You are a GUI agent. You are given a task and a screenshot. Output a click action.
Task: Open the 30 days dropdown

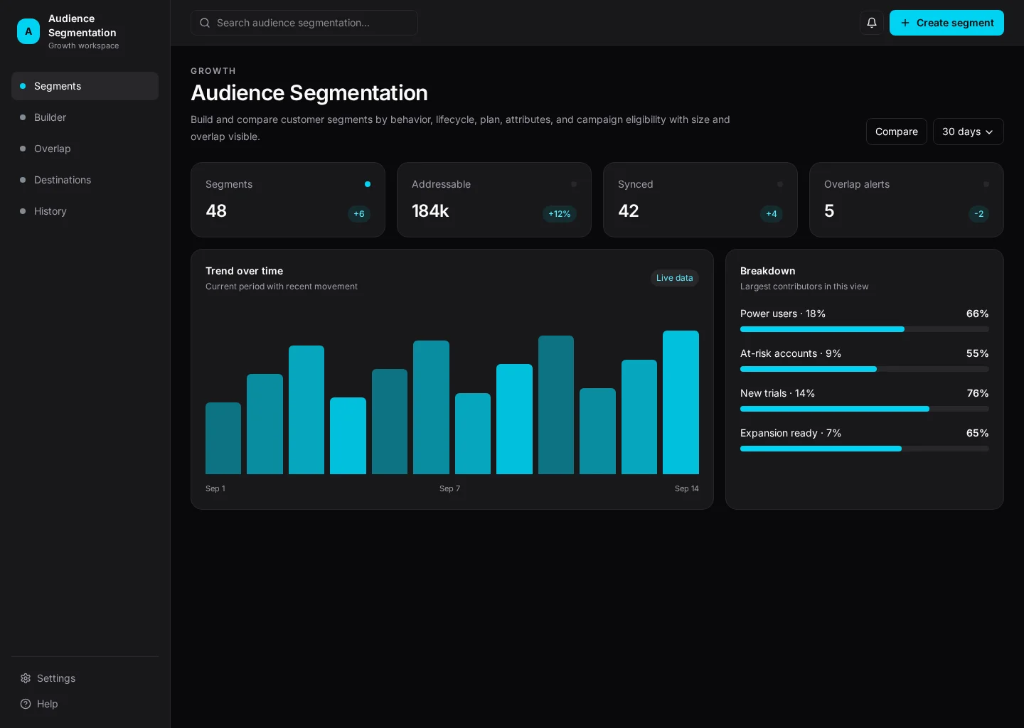[x=969, y=132]
